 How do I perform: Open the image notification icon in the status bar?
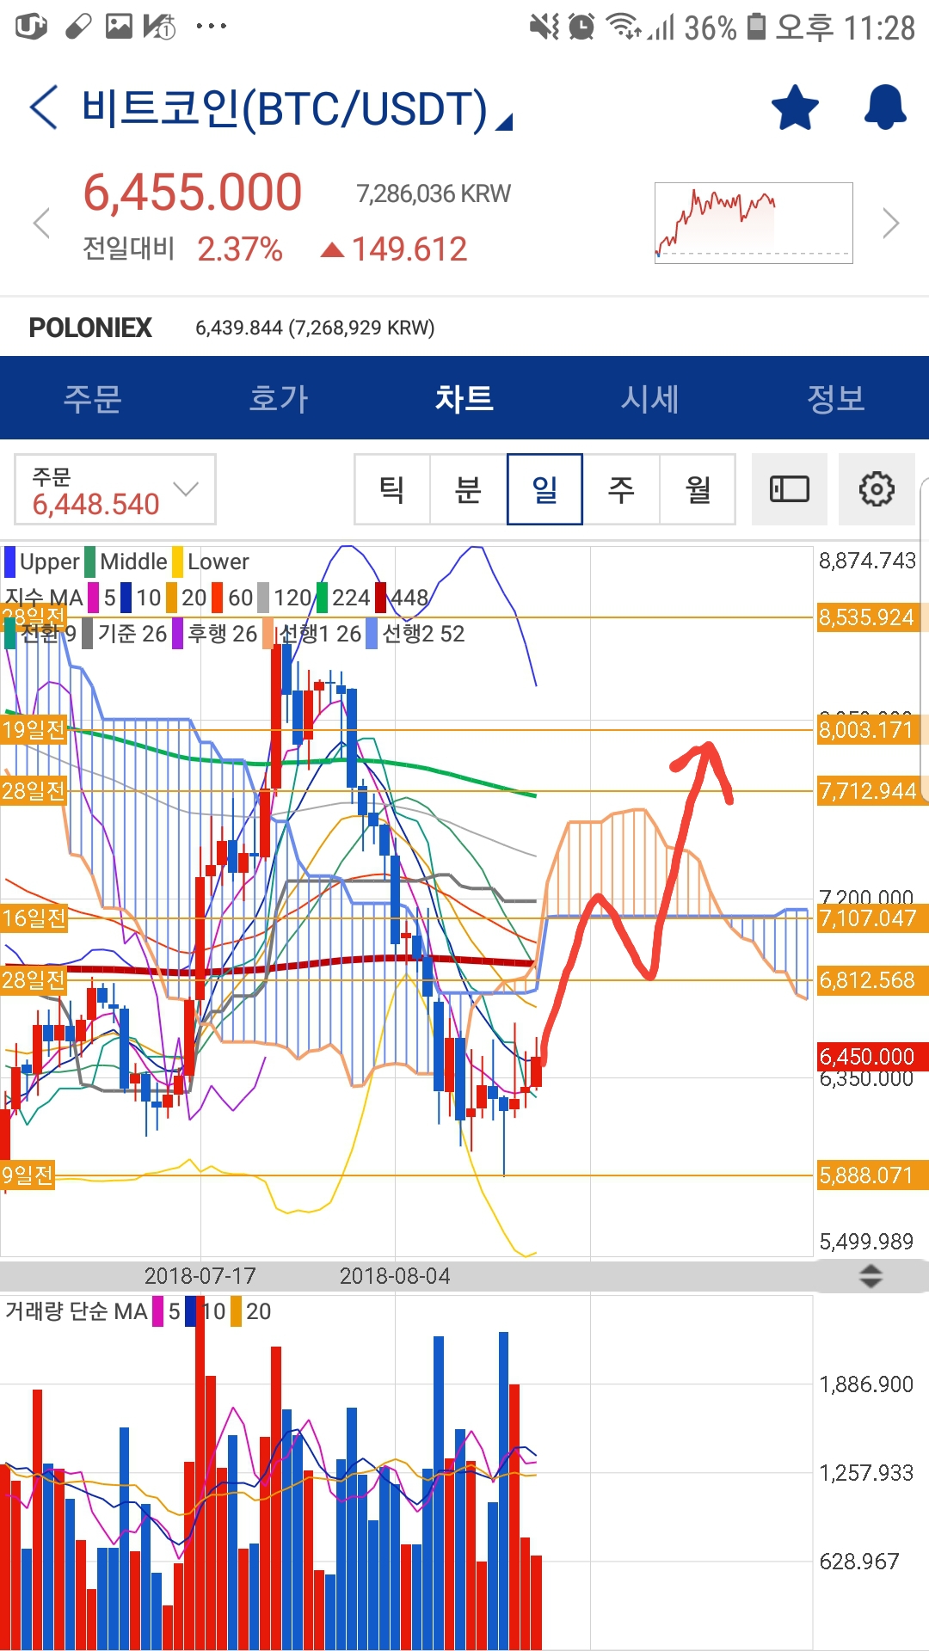coord(119,27)
